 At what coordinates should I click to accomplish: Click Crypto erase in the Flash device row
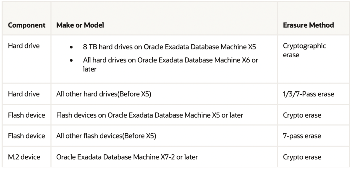tap(302, 115)
